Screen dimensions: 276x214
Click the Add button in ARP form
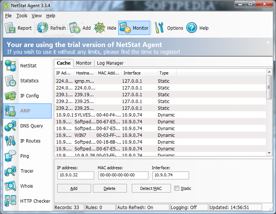pos(74,188)
